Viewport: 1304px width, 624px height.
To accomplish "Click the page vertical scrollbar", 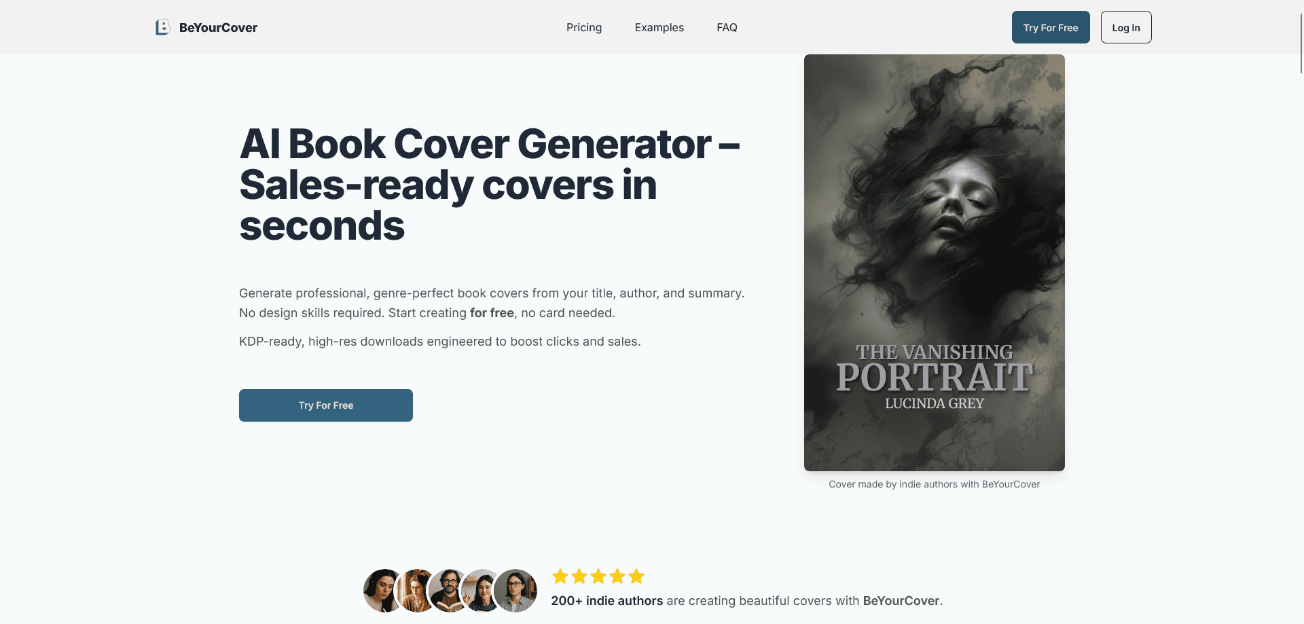I will pos(1301,41).
